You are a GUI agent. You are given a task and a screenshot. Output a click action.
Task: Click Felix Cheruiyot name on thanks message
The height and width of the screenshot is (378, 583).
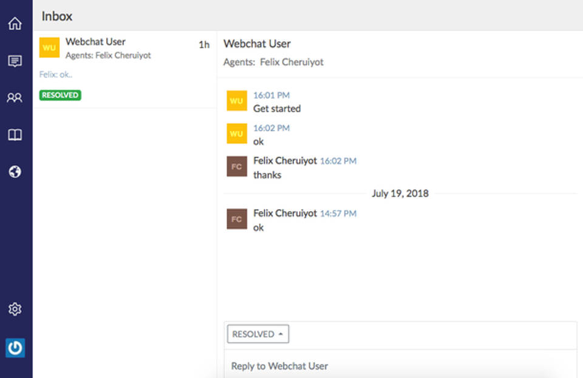[285, 161]
